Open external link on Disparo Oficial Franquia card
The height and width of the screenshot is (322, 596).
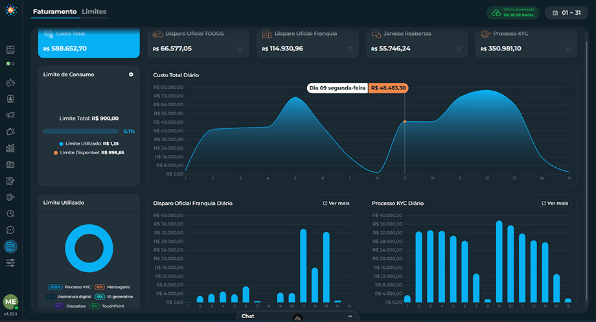(x=350, y=49)
